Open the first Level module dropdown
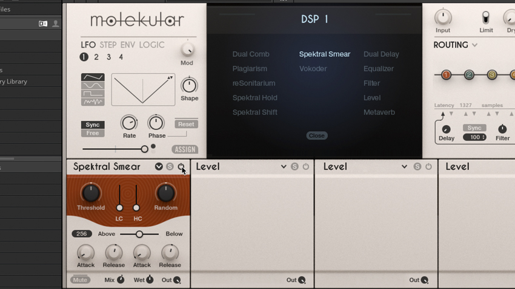 [284, 167]
